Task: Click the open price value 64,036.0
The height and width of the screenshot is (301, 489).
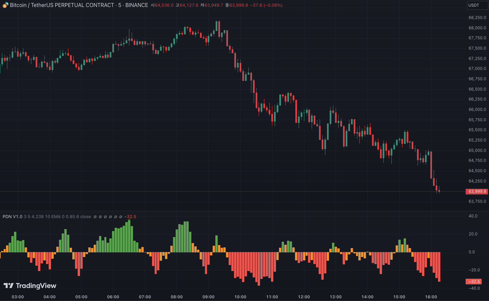Action: tap(164, 5)
